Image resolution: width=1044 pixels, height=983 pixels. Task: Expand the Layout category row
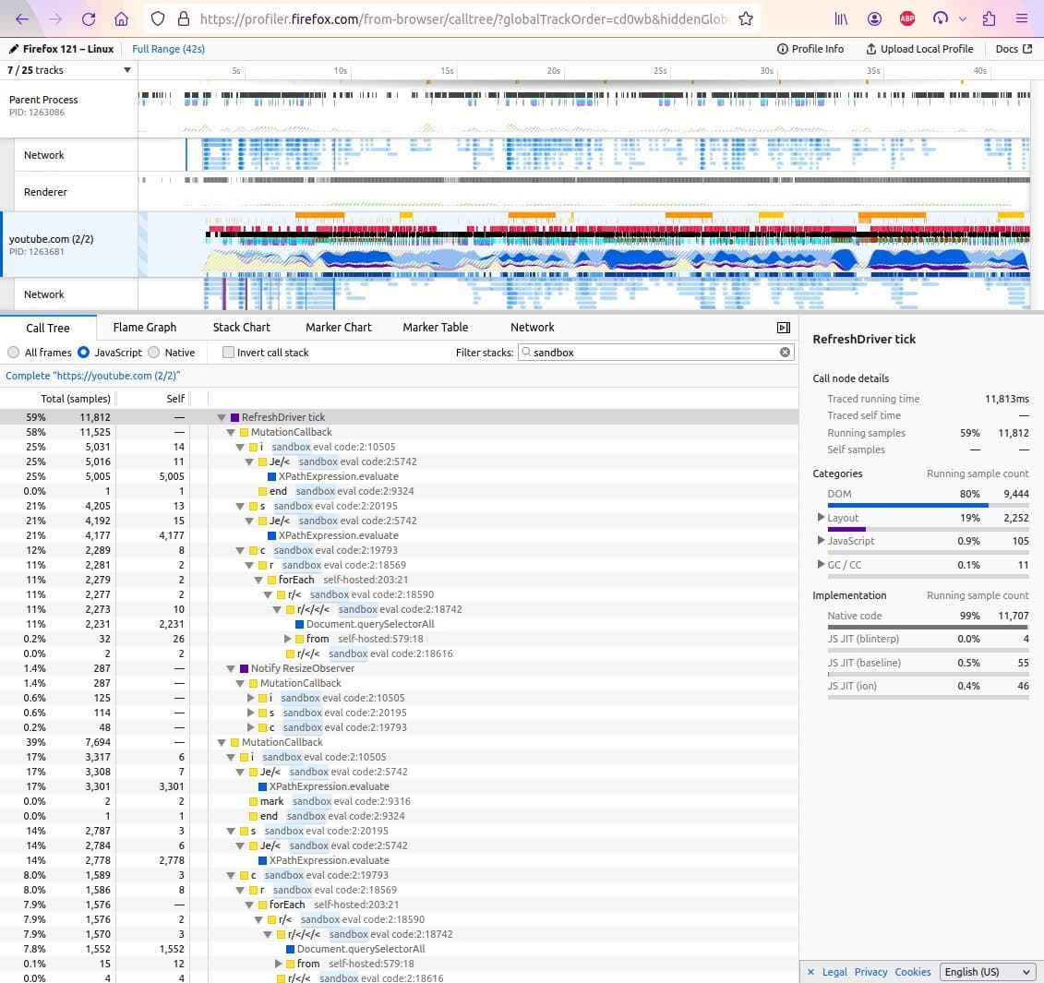point(822,518)
